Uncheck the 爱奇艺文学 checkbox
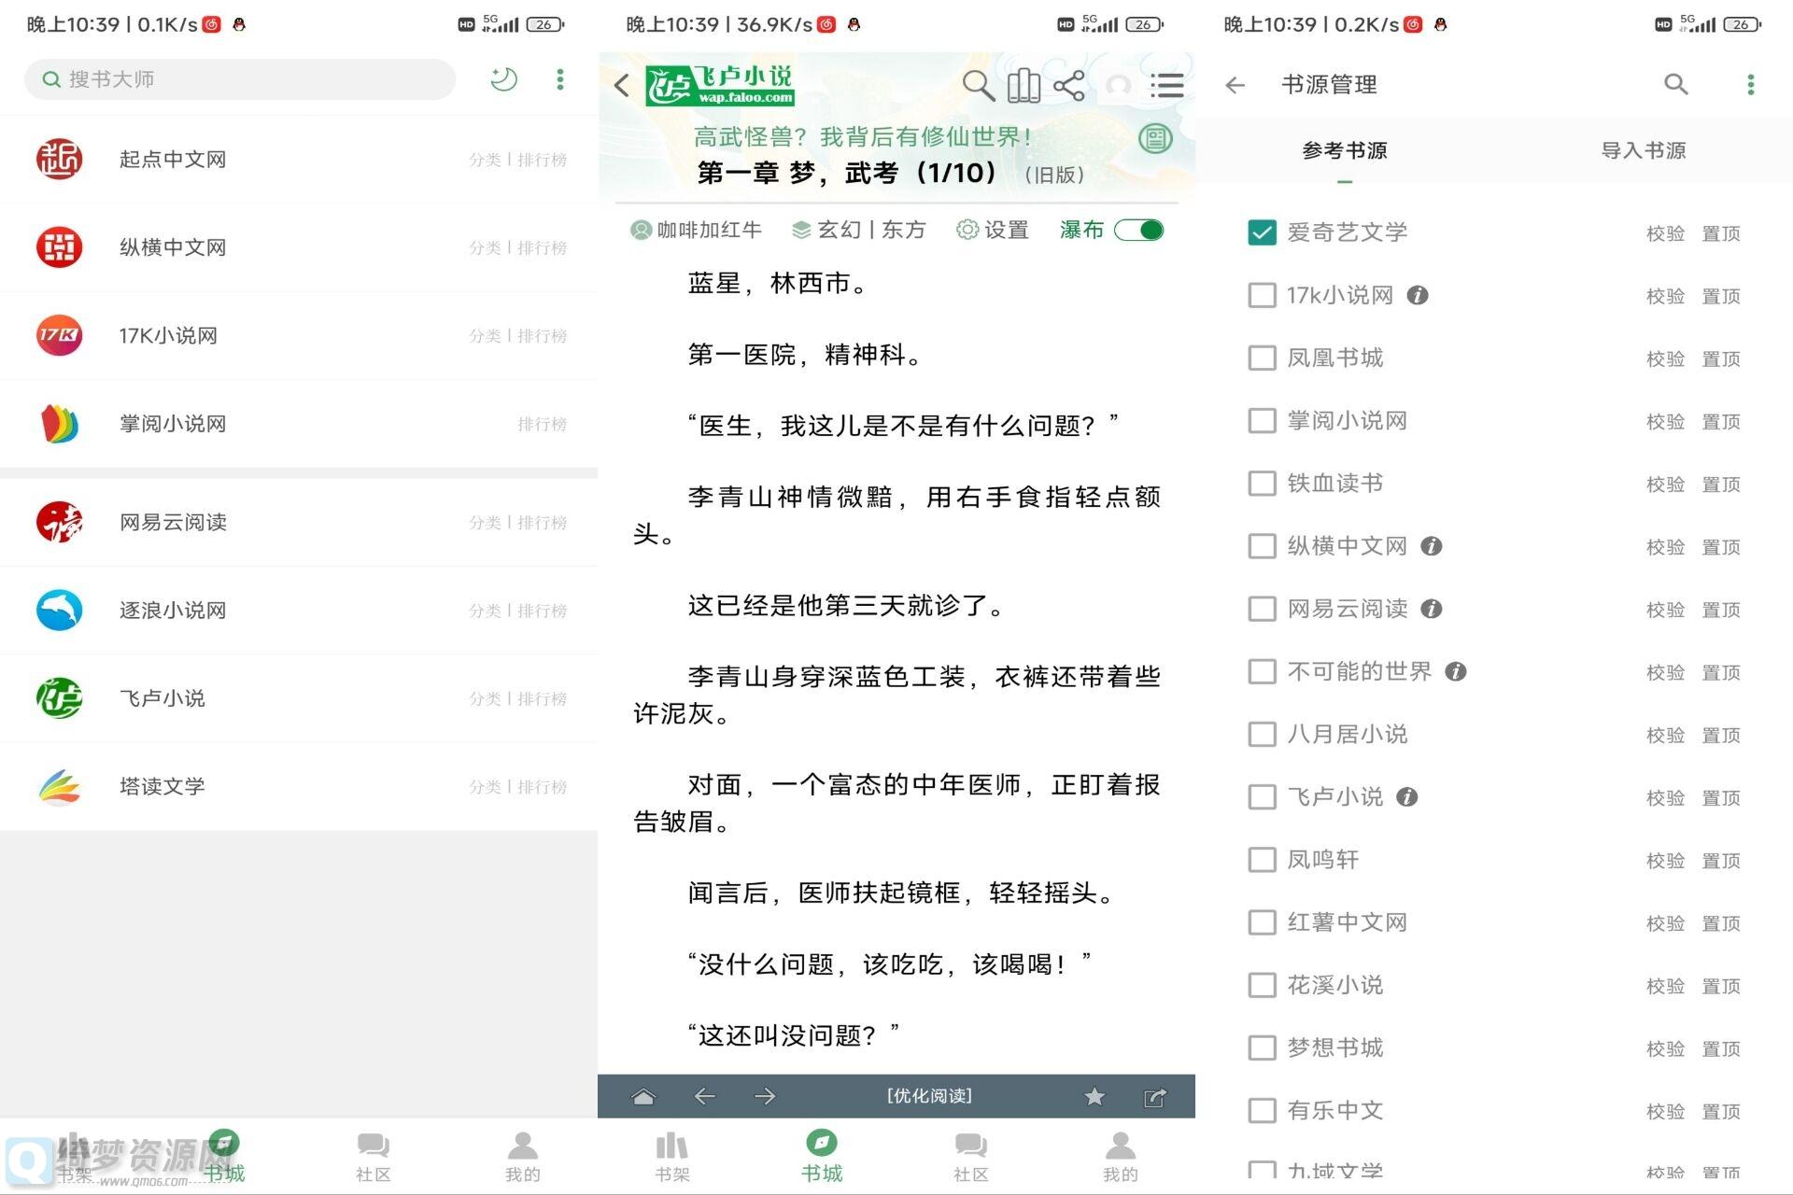 tap(1262, 232)
